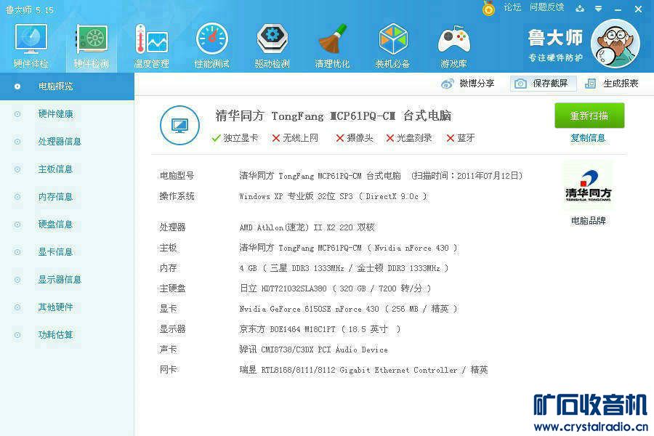
Task: Open the skin/download icon in title bar
Action: point(580,8)
